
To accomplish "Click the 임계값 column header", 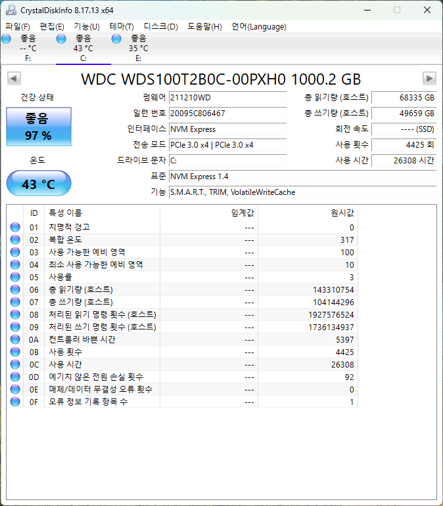I will 209,213.
